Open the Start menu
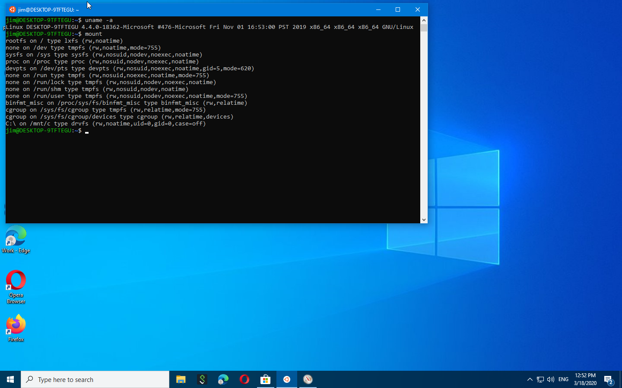Image resolution: width=622 pixels, height=388 pixels. click(x=10, y=379)
